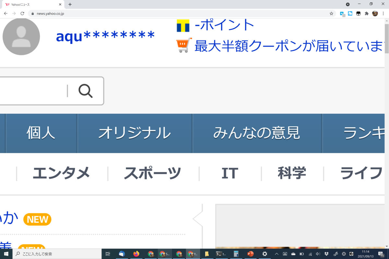Click the Wi-Fi network tray icon
Viewport: 389px width, 259px height.
tap(310, 254)
